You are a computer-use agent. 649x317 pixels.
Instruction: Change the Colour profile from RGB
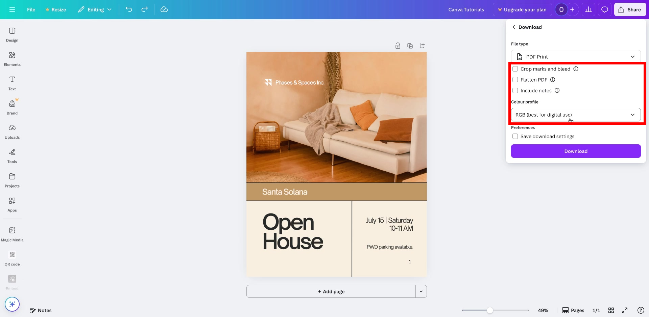(576, 115)
